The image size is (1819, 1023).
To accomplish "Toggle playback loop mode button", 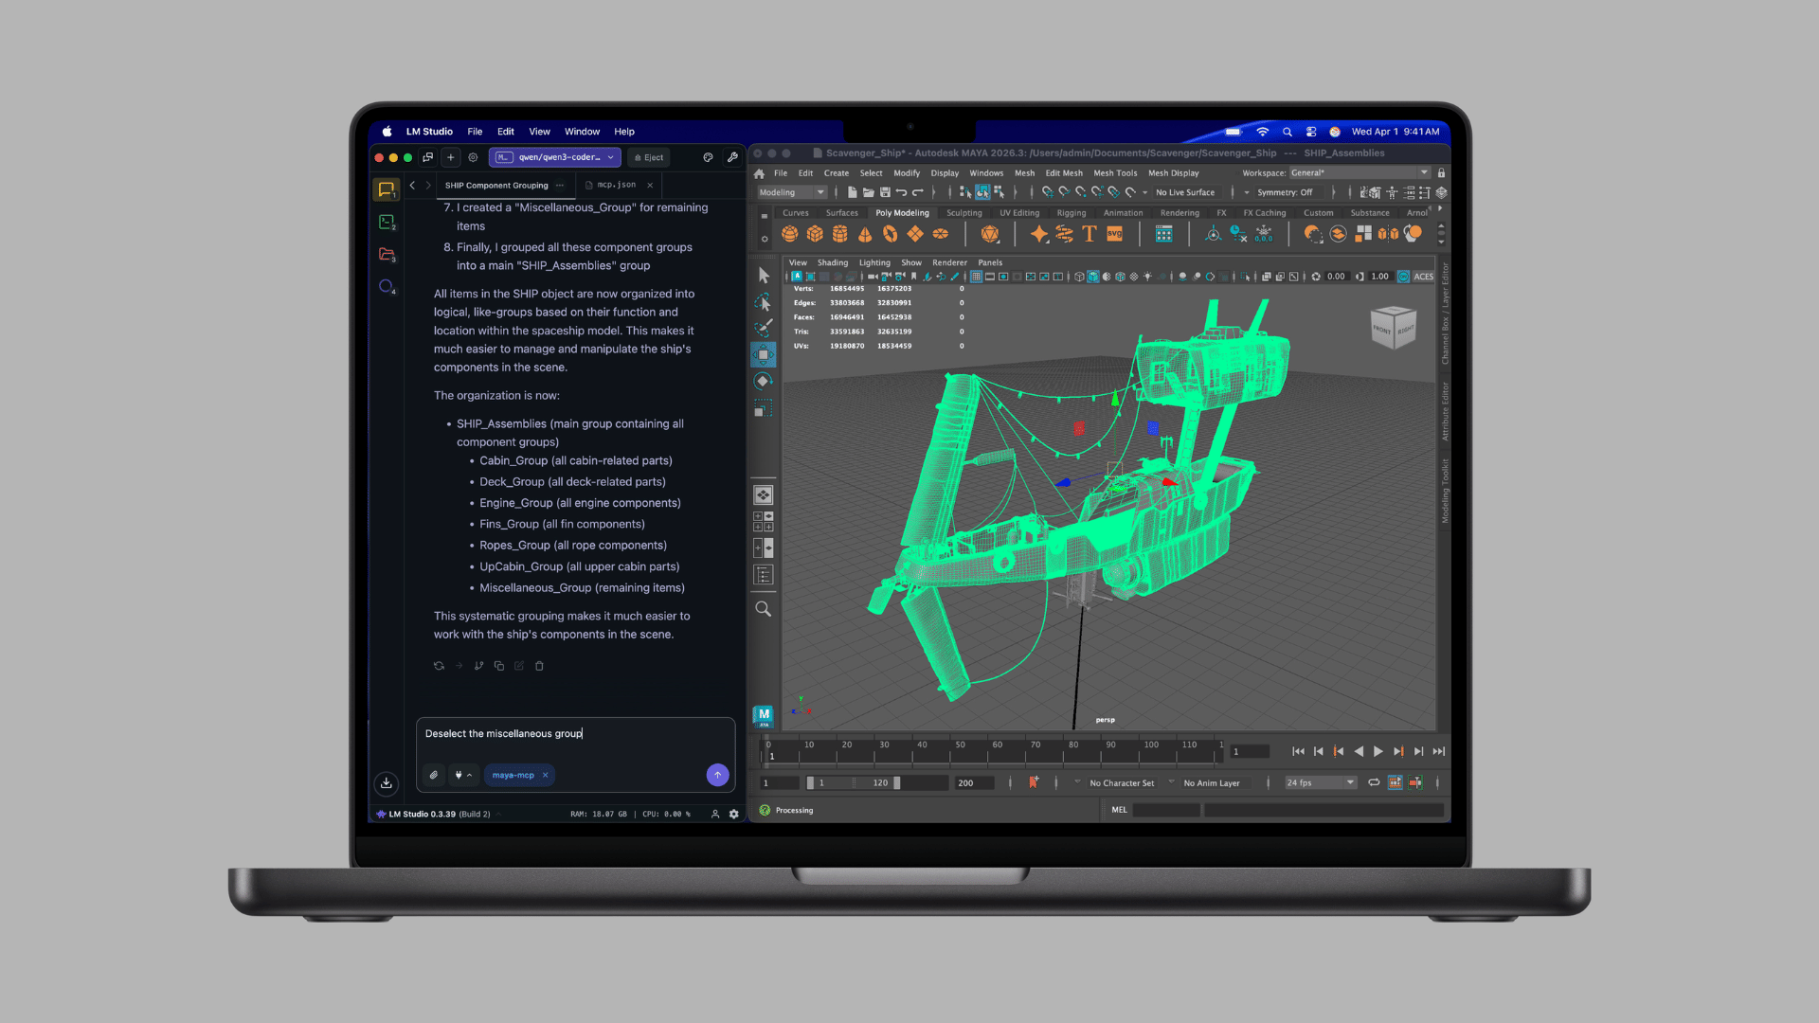I will [1374, 782].
